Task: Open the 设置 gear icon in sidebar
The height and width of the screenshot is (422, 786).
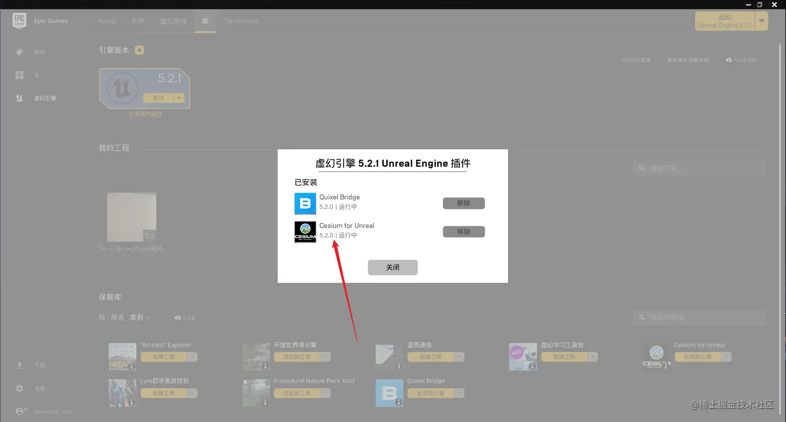Action: (19, 388)
